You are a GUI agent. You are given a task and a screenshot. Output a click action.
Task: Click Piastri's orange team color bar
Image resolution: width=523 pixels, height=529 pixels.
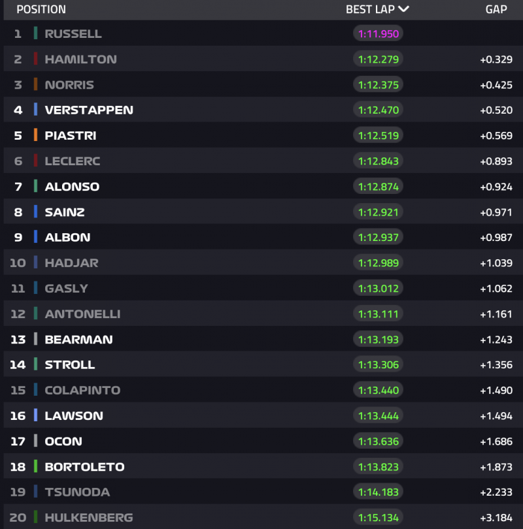35,135
